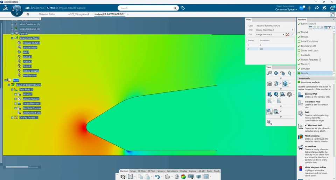The width and height of the screenshot is (336, 180).
Task: Open the Common Space dropdown
Action: click(x=286, y=9)
